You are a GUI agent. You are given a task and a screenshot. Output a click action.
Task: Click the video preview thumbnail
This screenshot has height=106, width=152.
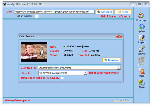tap(34, 52)
